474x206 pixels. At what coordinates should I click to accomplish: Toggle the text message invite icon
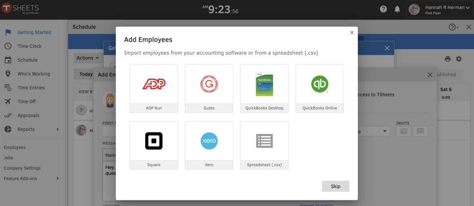click(x=420, y=131)
